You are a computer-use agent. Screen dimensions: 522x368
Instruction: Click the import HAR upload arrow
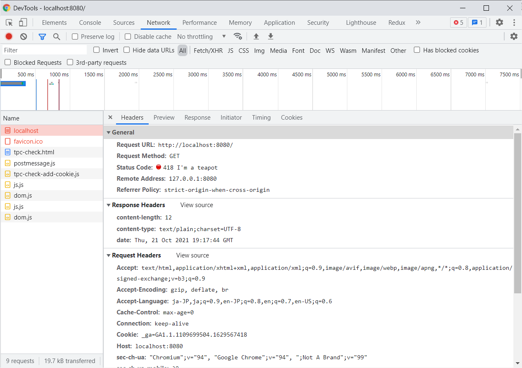pos(256,36)
